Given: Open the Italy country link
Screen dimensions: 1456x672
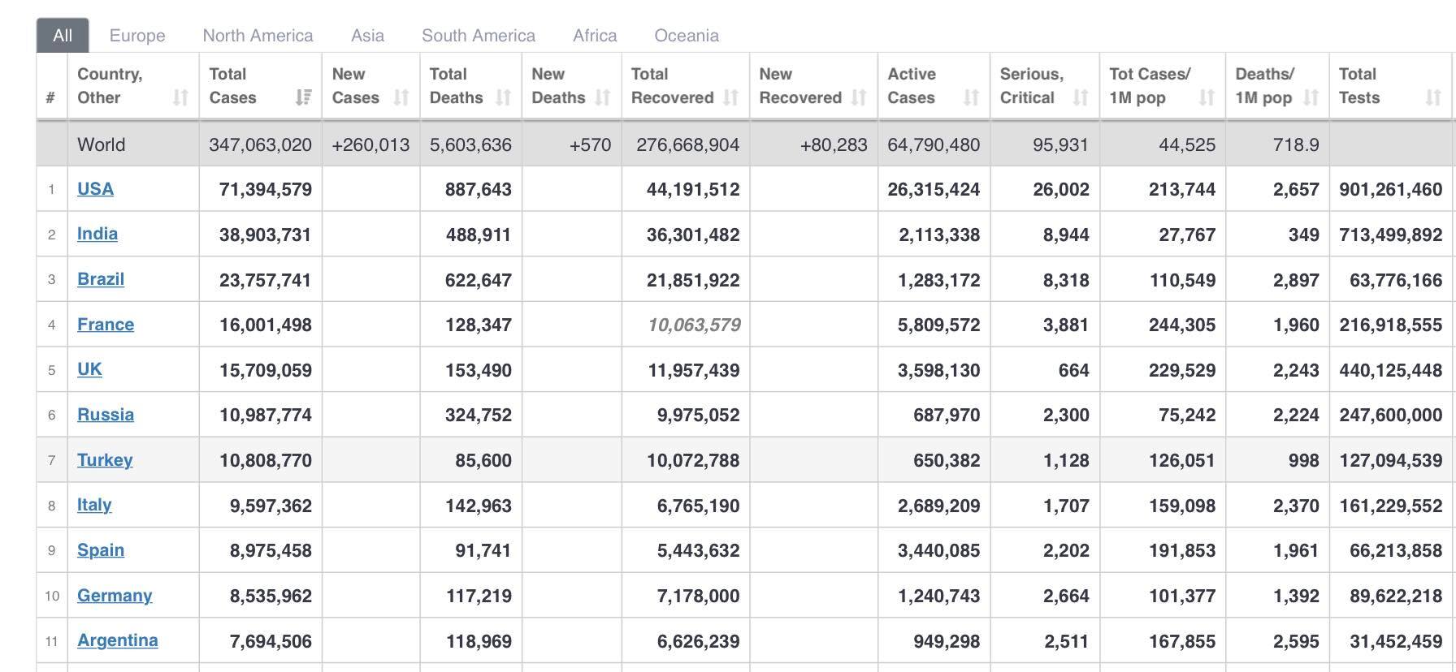Looking at the screenshot, I should pos(94,505).
